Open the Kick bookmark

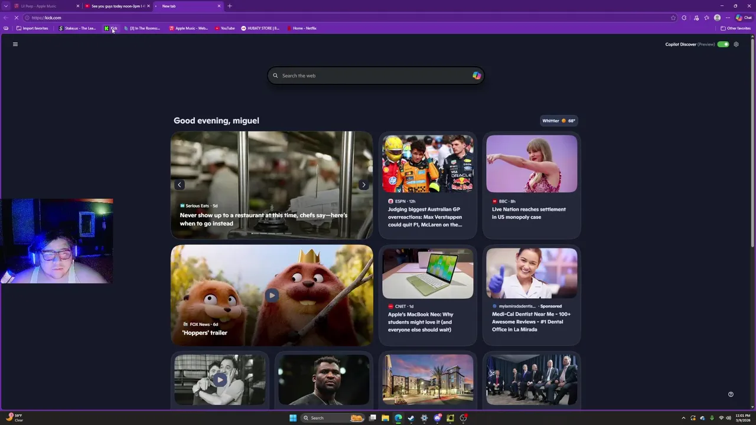pos(110,28)
